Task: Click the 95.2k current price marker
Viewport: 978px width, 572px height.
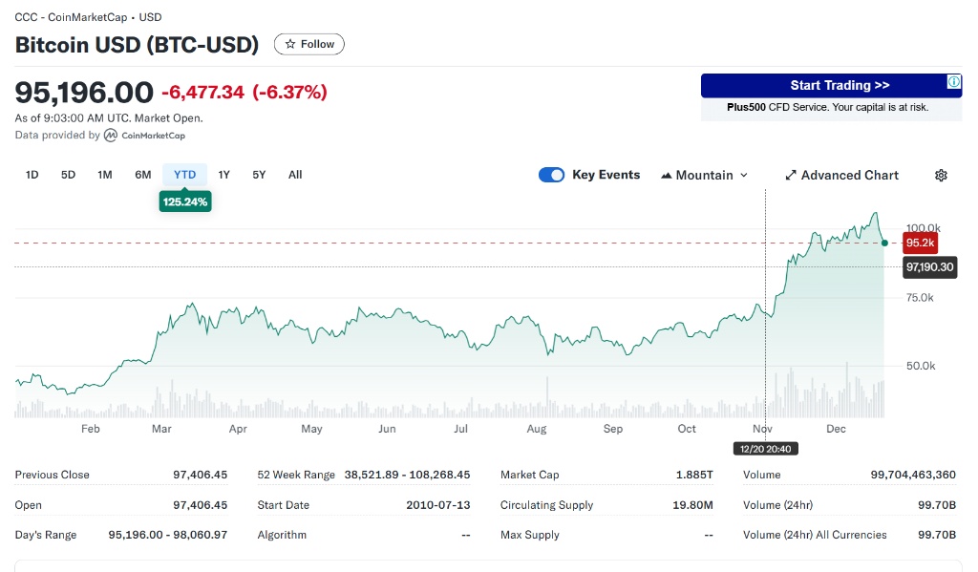Action: pos(920,243)
